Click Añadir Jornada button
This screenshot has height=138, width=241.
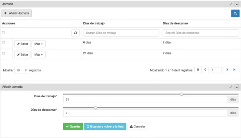click(17, 13)
